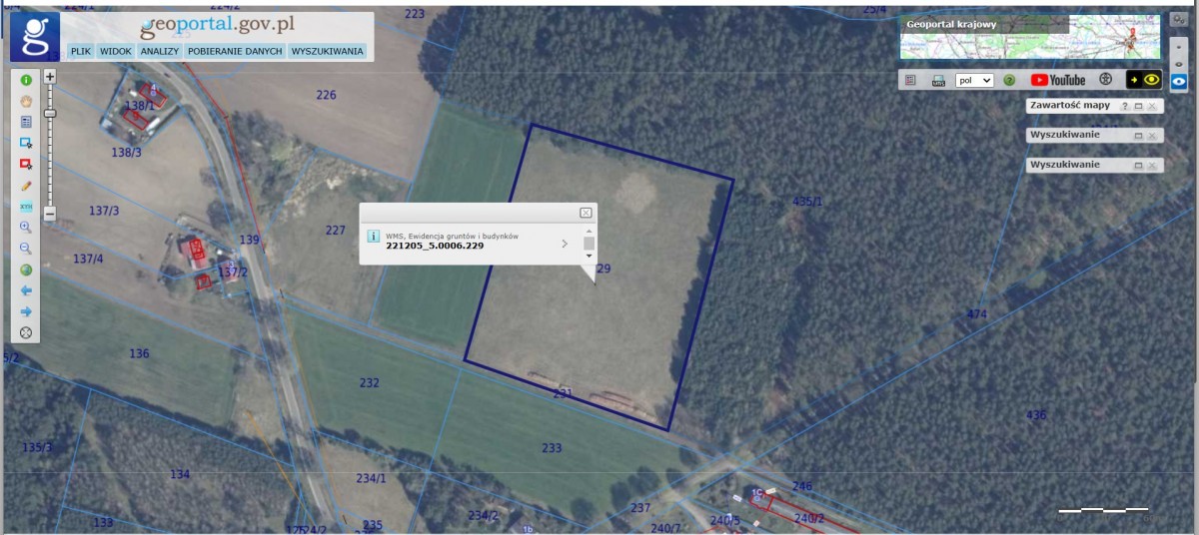Choose the pencil drawing tool

click(x=26, y=186)
